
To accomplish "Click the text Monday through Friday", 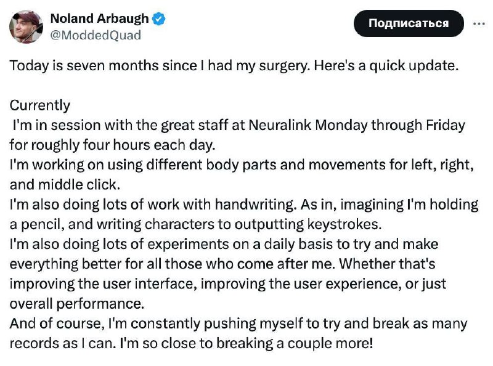I will click(390, 125).
